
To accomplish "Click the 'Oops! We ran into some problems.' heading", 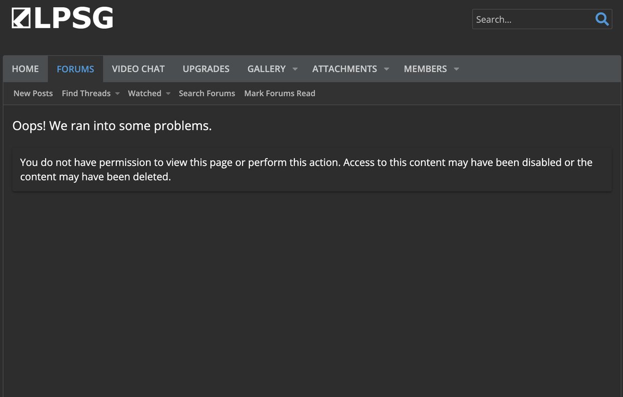I will click(x=112, y=126).
